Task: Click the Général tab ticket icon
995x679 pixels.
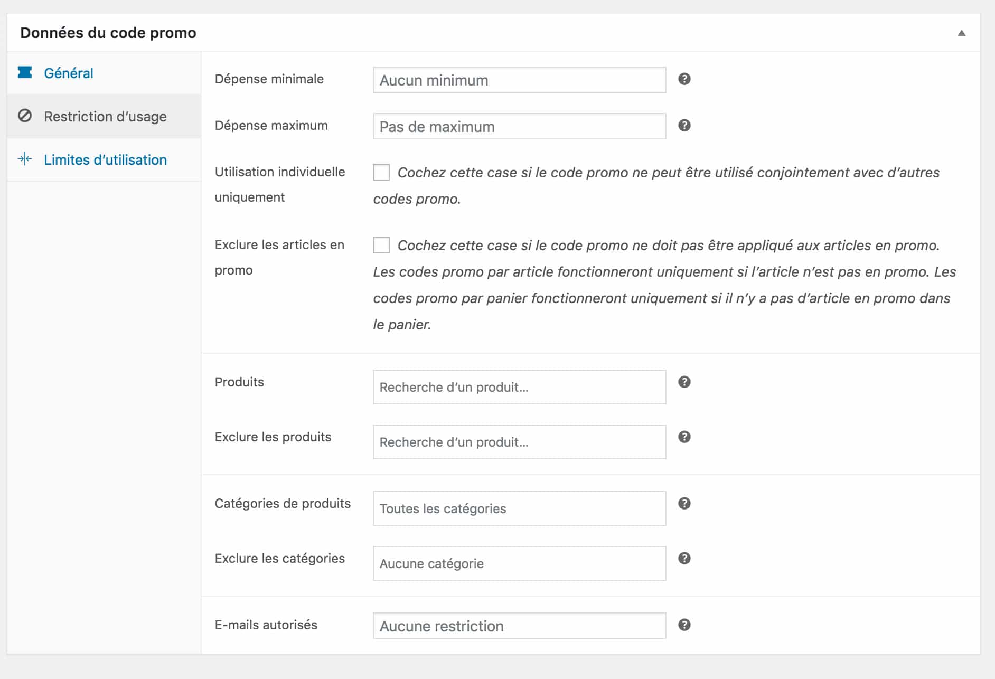Action: click(x=25, y=72)
